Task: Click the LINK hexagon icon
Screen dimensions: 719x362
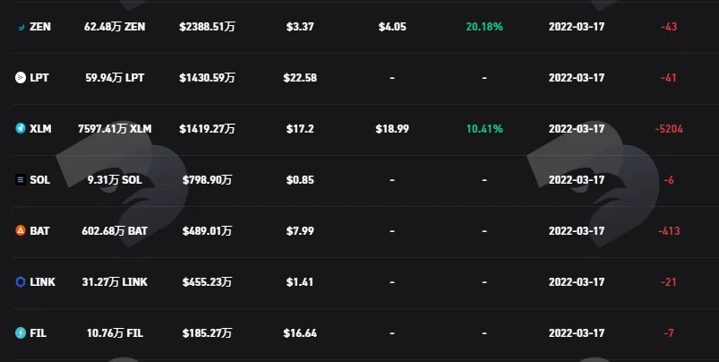Action: [x=21, y=281]
